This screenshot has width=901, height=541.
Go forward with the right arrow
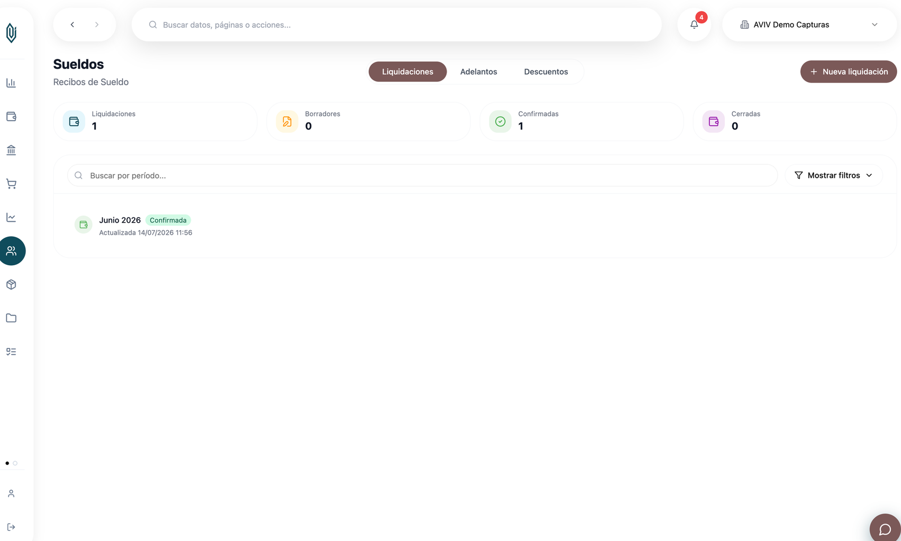(x=97, y=24)
